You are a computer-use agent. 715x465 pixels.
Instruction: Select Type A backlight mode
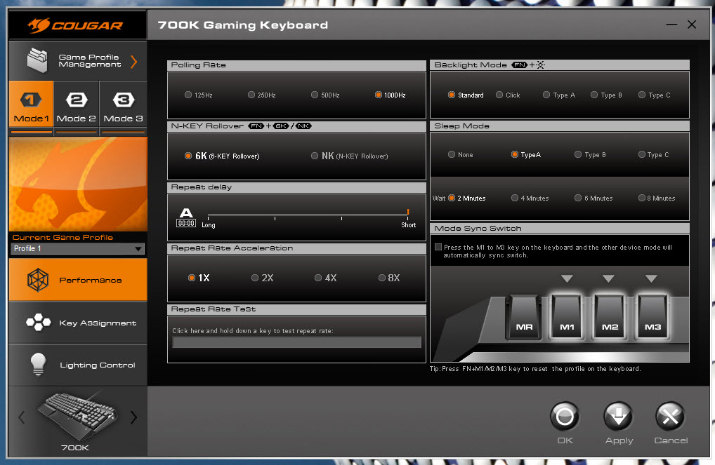click(x=546, y=95)
